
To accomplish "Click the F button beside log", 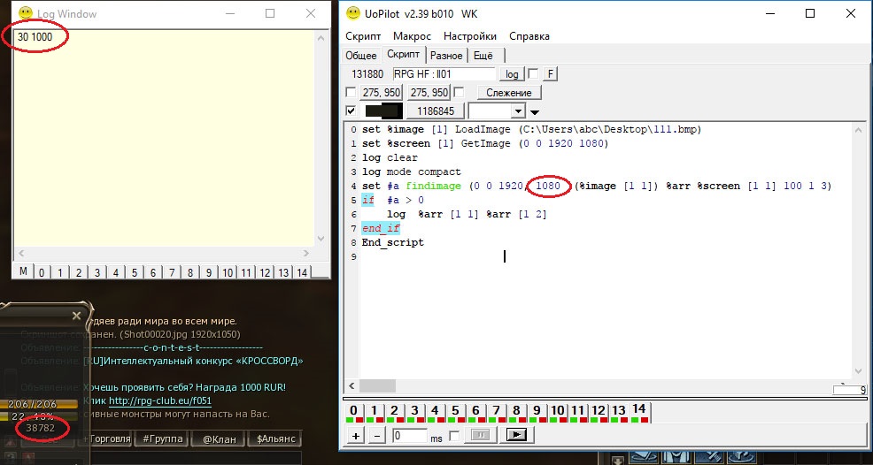I will pyautogui.click(x=550, y=74).
